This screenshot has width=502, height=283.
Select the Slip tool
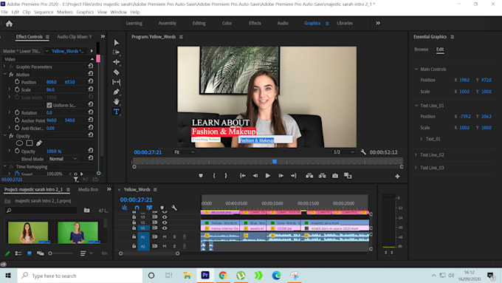pyautogui.click(x=116, y=82)
